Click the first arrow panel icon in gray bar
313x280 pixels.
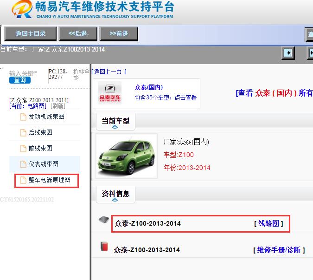pos(288,53)
